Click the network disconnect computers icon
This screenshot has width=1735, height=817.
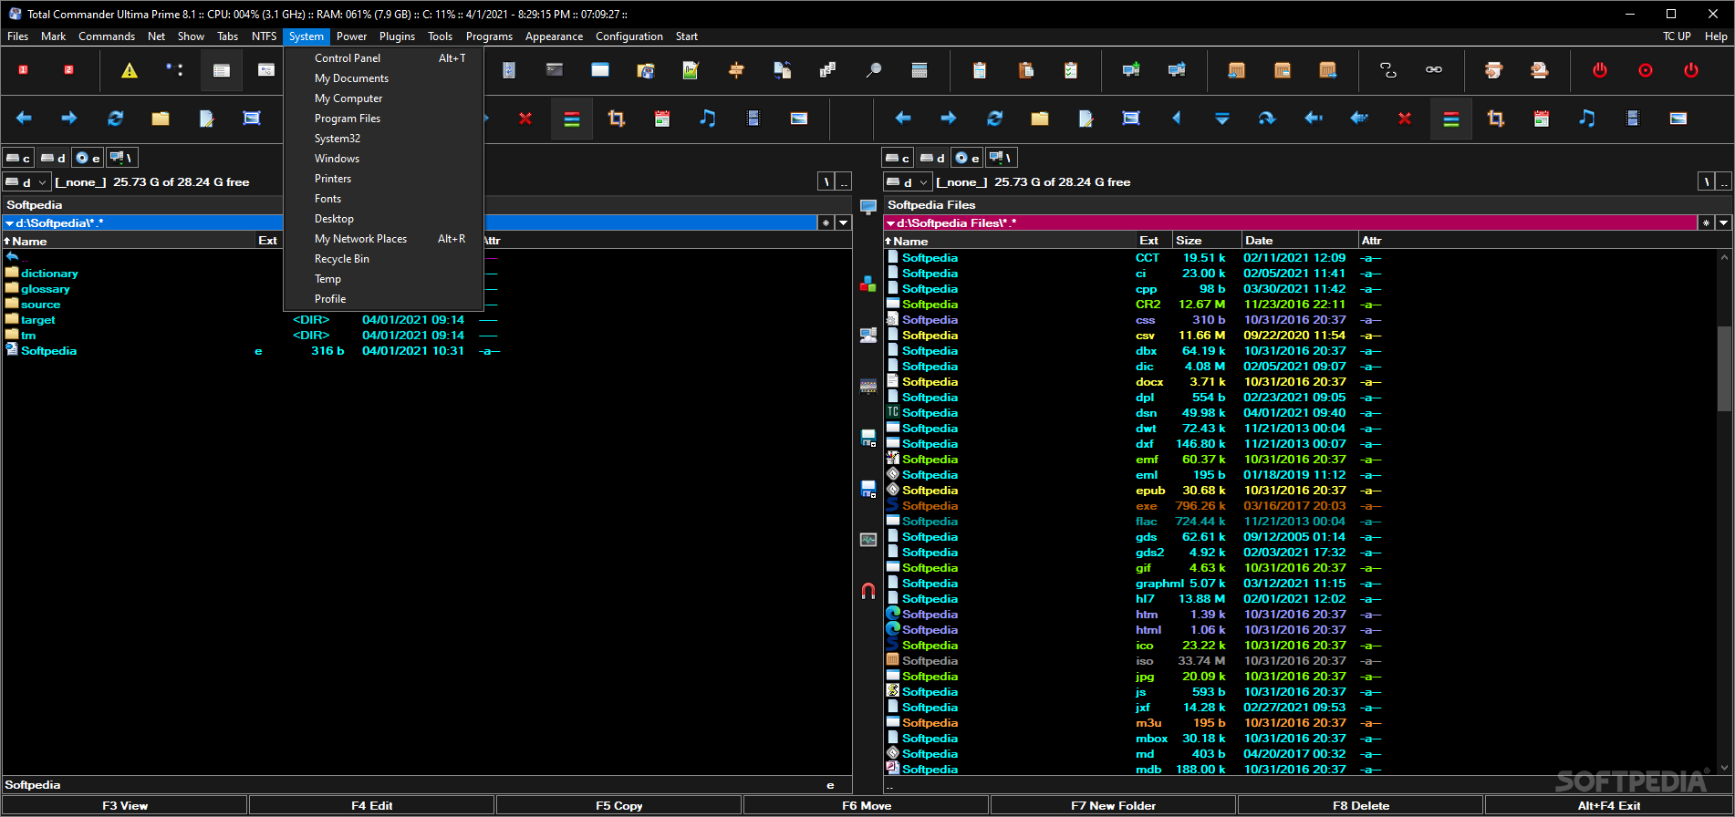click(1177, 70)
